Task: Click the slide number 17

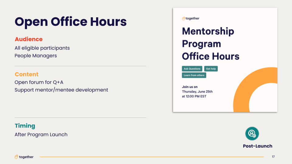Action: pos(273,157)
